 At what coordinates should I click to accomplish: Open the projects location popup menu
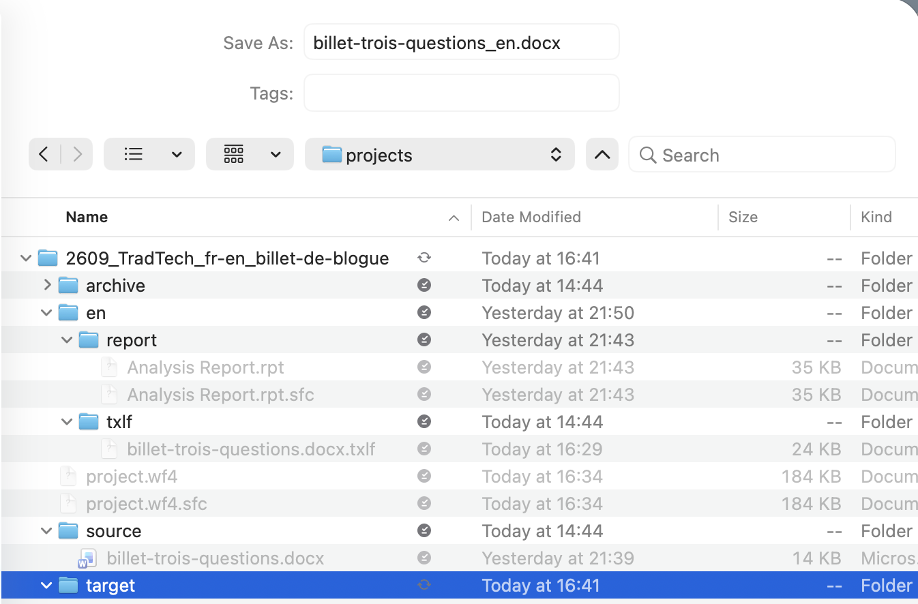(440, 155)
